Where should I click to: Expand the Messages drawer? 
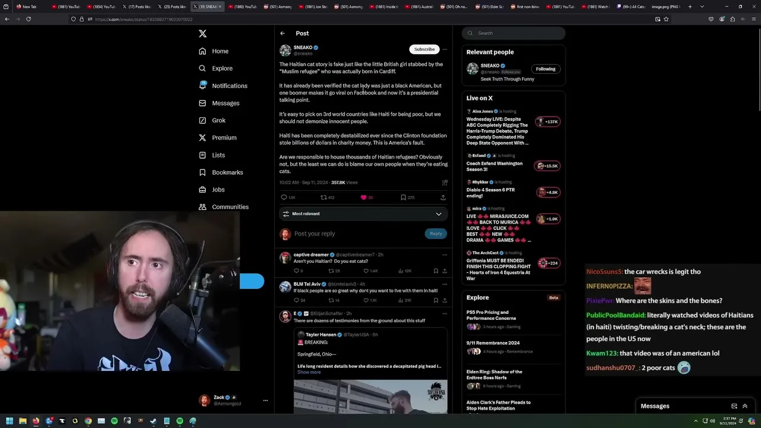[x=745, y=406]
